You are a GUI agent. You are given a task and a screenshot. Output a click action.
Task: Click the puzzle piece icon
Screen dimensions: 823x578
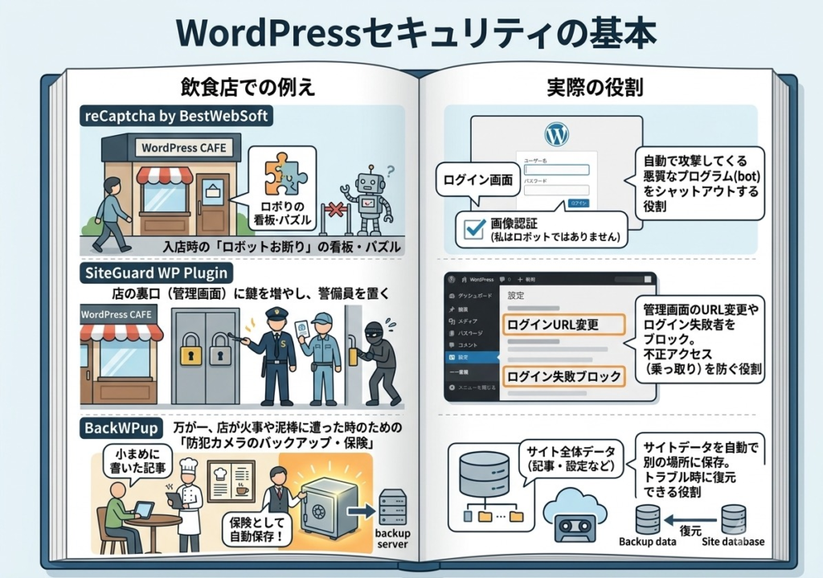286,174
